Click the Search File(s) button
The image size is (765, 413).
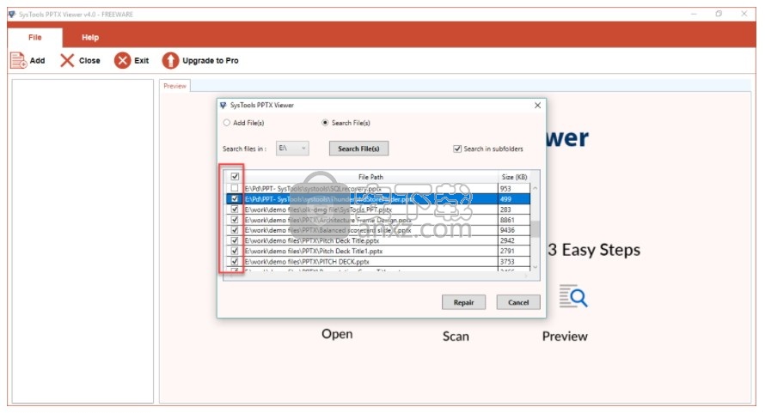coord(358,149)
